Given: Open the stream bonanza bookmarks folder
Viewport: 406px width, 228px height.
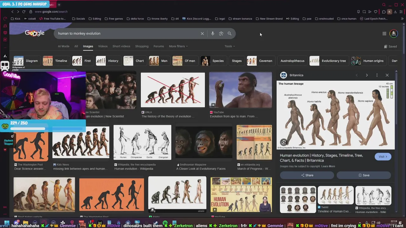Looking at the screenshot, I should [x=240, y=19].
